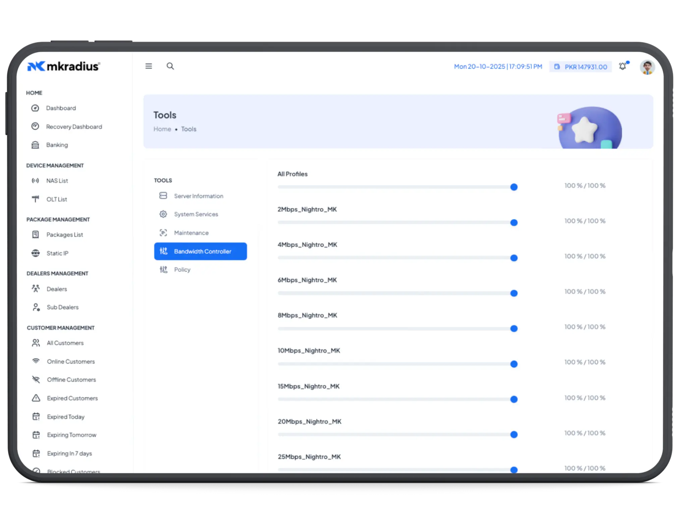The height and width of the screenshot is (528, 679).
Task: Select the Bandwidth Controller tab
Action: click(x=201, y=251)
